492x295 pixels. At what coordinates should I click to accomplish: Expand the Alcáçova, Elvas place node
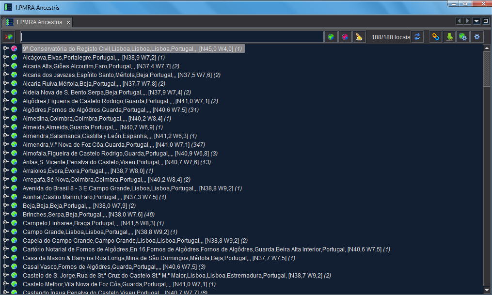5,58
